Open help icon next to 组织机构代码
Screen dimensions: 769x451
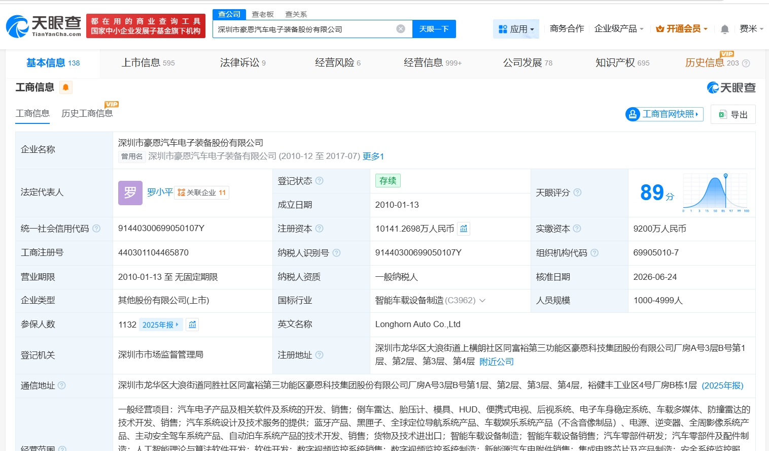(595, 253)
